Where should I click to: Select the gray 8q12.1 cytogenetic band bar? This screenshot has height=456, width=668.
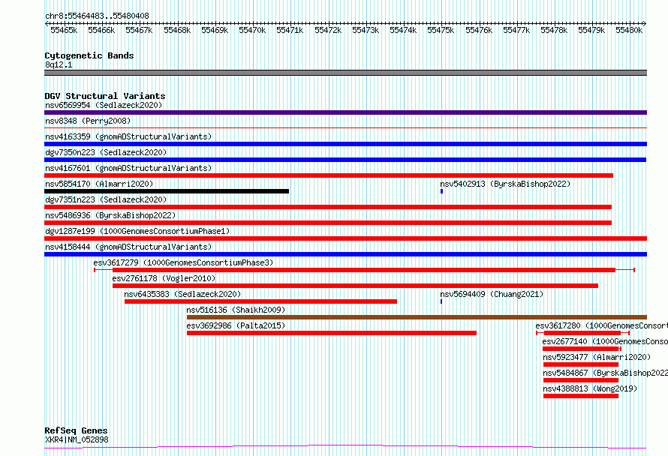click(x=345, y=73)
